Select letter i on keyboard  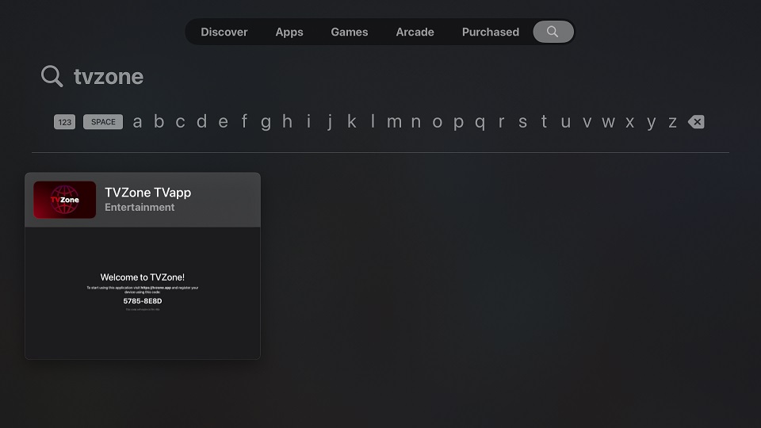[x=308, y=121]
